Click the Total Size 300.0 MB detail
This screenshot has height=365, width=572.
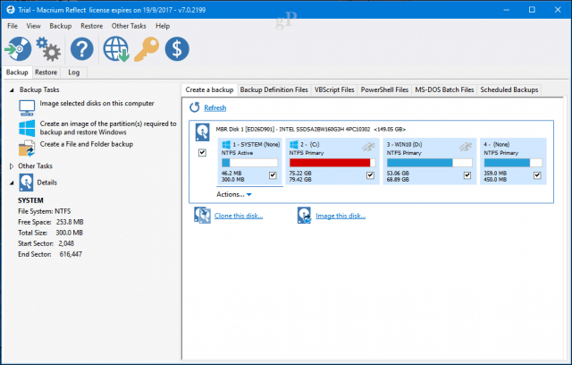(x=50, y=233)
